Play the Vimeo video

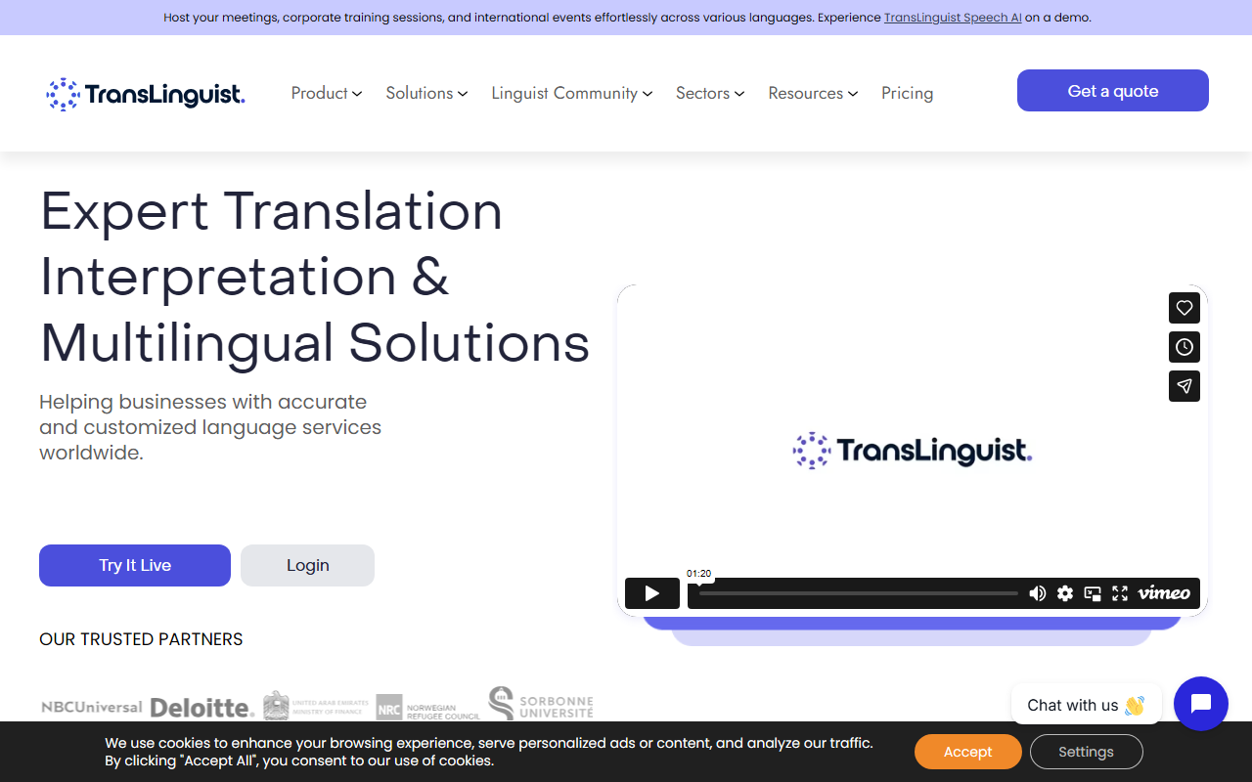pos(652,593)
